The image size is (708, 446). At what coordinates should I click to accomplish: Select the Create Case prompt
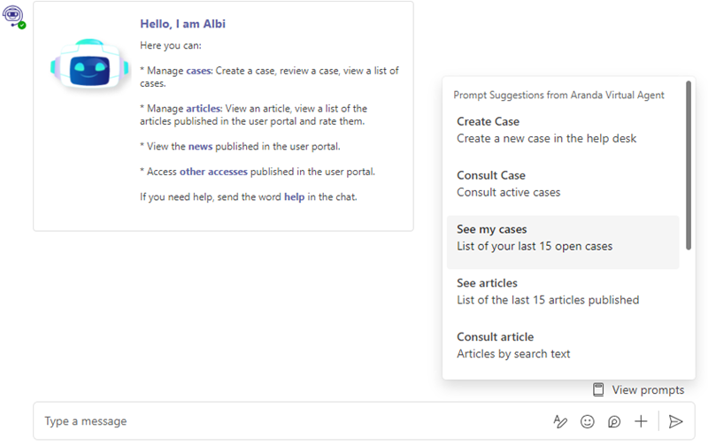tap(563, 130)
